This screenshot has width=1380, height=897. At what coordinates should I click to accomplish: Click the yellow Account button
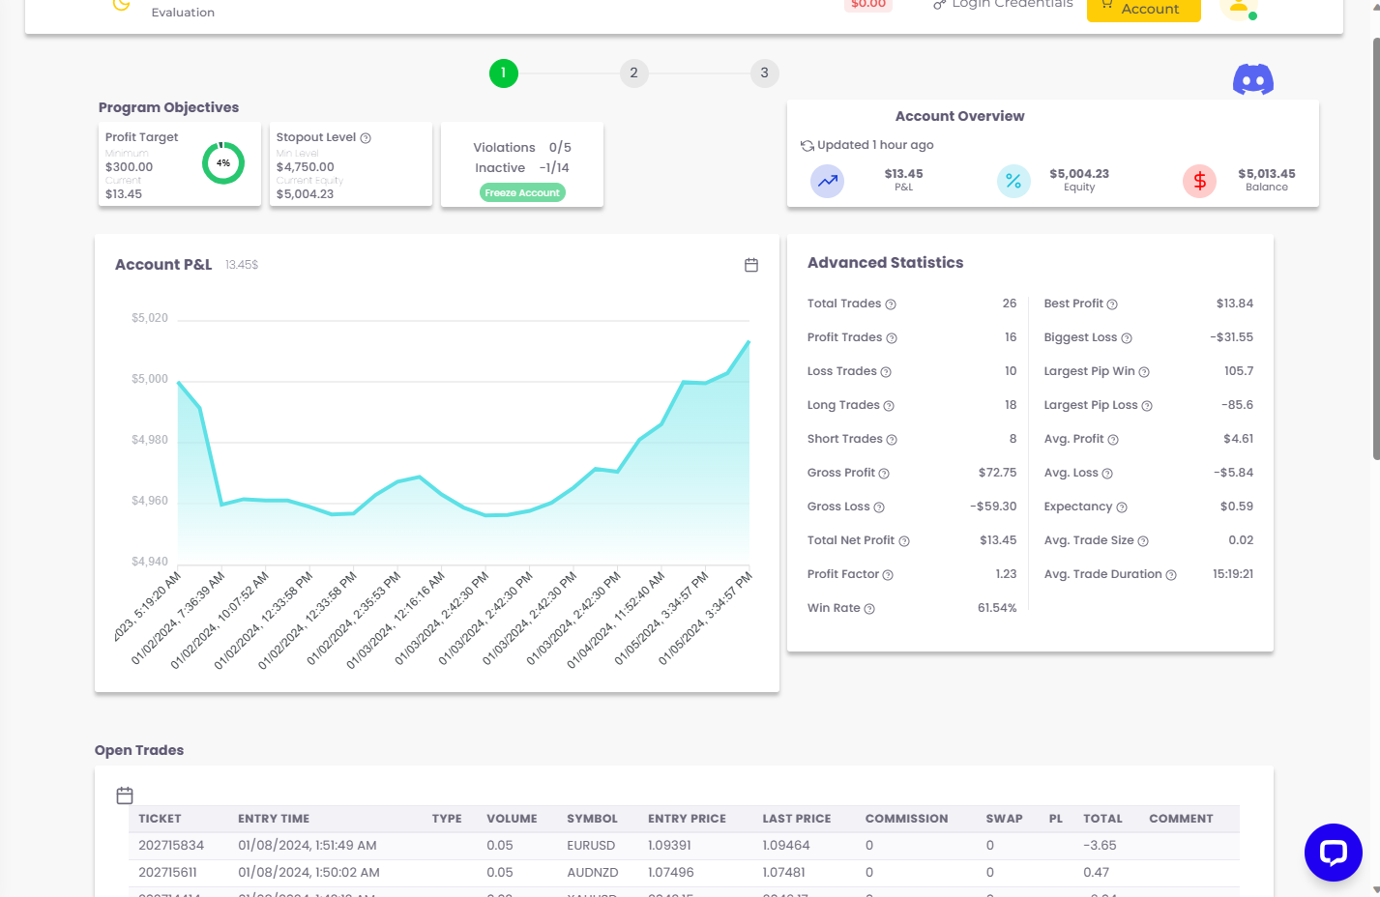(x=1143, y=9)
